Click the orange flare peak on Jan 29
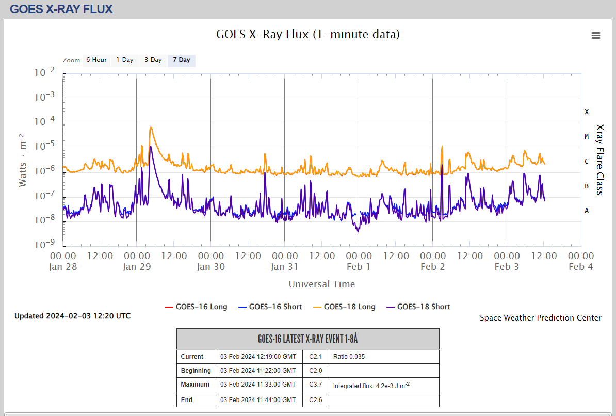The width and height of the screenshot is (616, 416). [151, 127]
